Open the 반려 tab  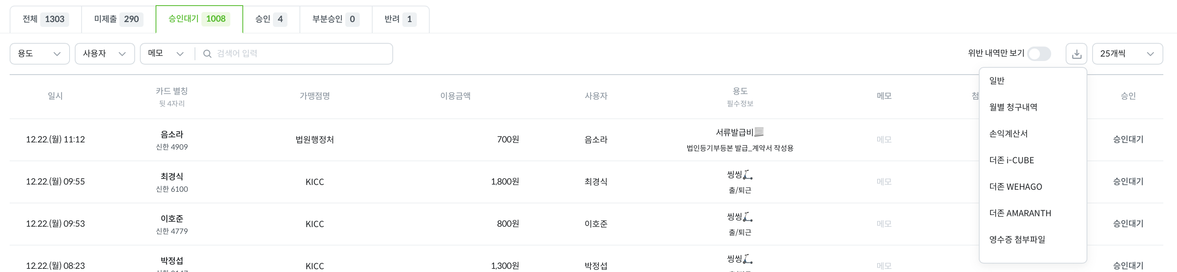pyautogui.click(x=400, y=19)
